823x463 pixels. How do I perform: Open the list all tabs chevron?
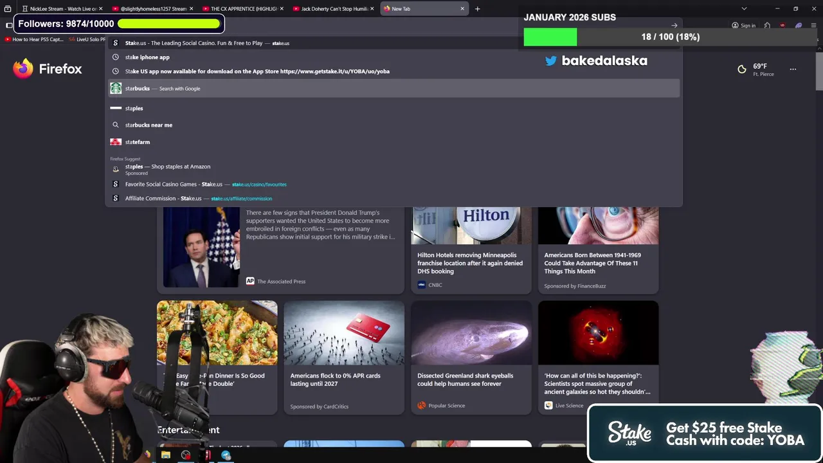coord(744,8)
